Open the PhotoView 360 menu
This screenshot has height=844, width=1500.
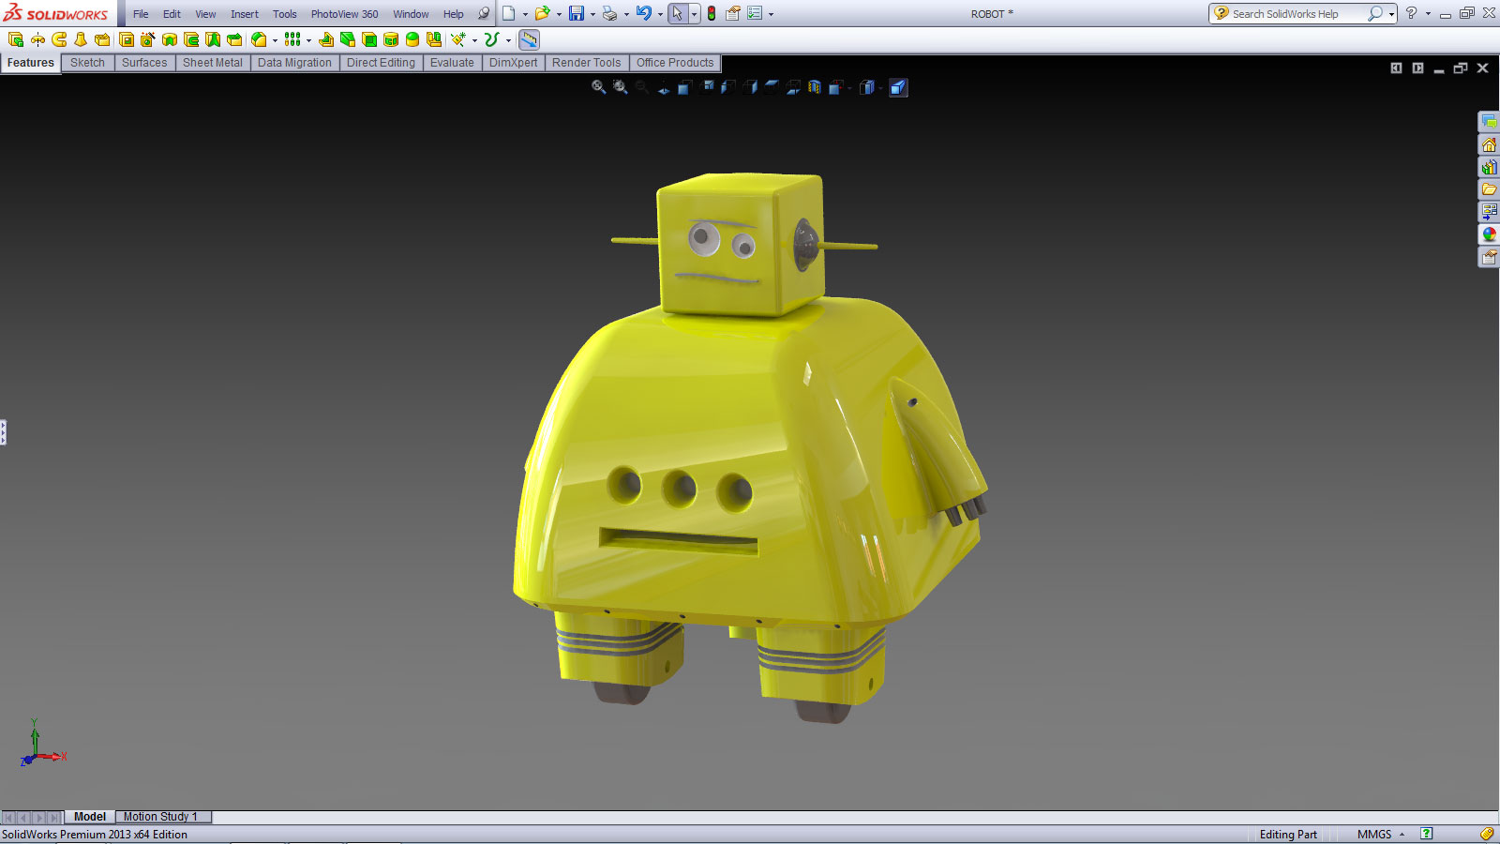[344, 14]
